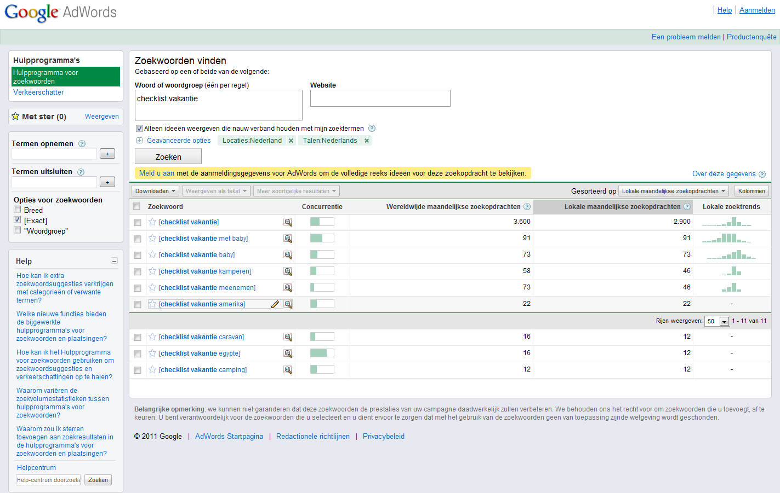Star the keyword checklist vakantie egypte
This screenshot has width=780, height=493.
point(152,353)
